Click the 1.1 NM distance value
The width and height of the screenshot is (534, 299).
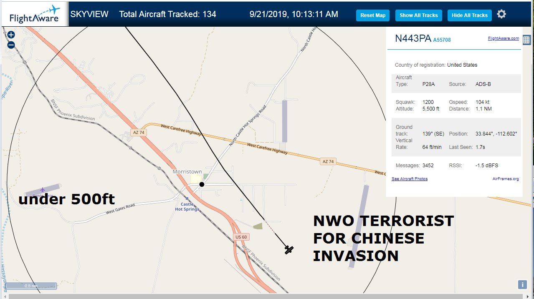click(483, 109)
